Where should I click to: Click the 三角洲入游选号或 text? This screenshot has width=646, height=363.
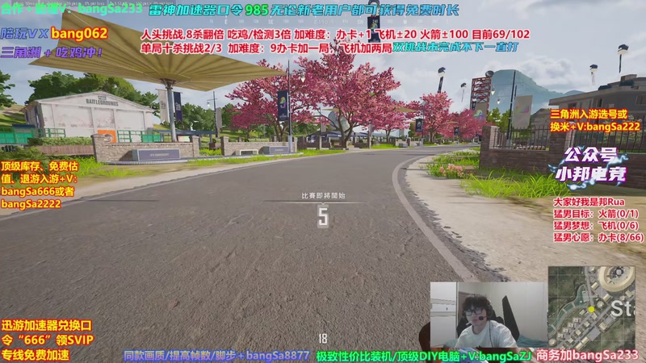tap(589, 114)
